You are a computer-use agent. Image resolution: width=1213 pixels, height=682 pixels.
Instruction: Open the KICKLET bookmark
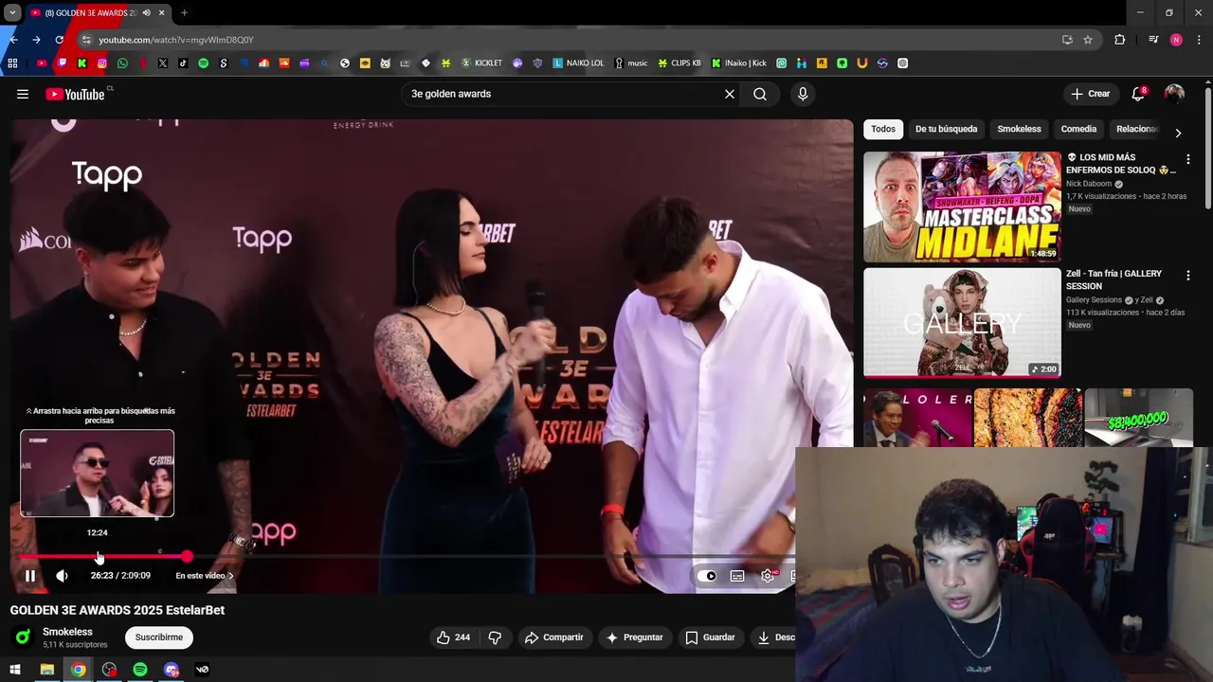[x=481, y=63]
